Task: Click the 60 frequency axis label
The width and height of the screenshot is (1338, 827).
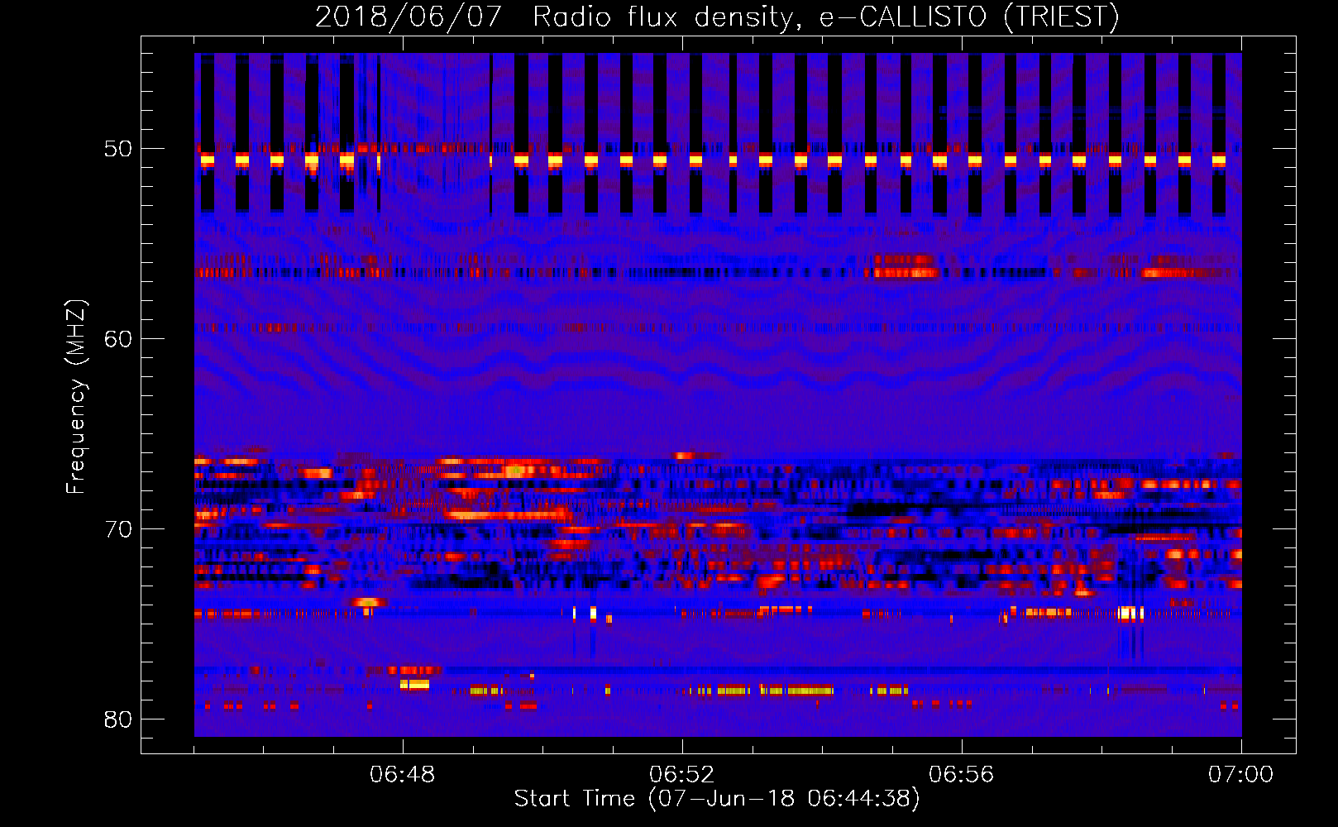Action: 118,340
